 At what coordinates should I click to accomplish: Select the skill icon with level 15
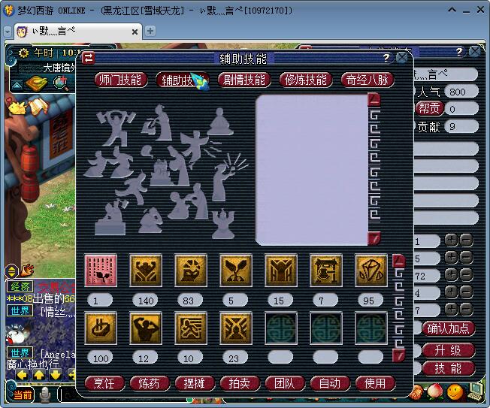280,270
